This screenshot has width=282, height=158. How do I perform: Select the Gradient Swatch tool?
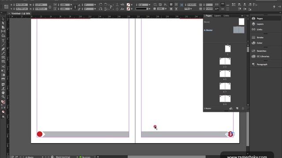[x=3, y=75]
